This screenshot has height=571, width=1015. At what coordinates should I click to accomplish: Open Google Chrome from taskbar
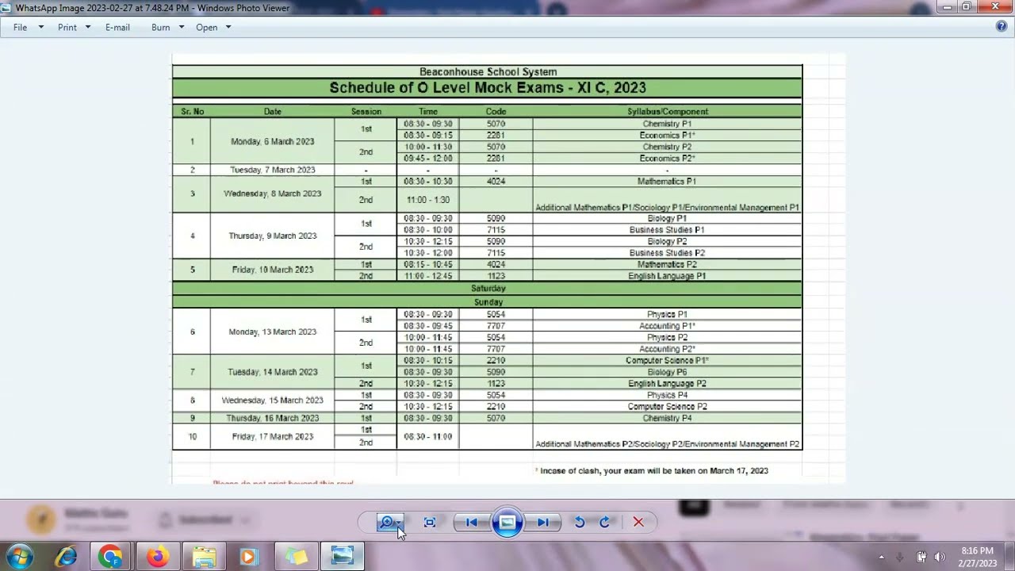(x=111, y=557)
